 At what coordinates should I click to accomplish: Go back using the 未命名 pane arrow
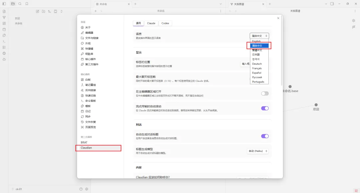pos(96,11)
